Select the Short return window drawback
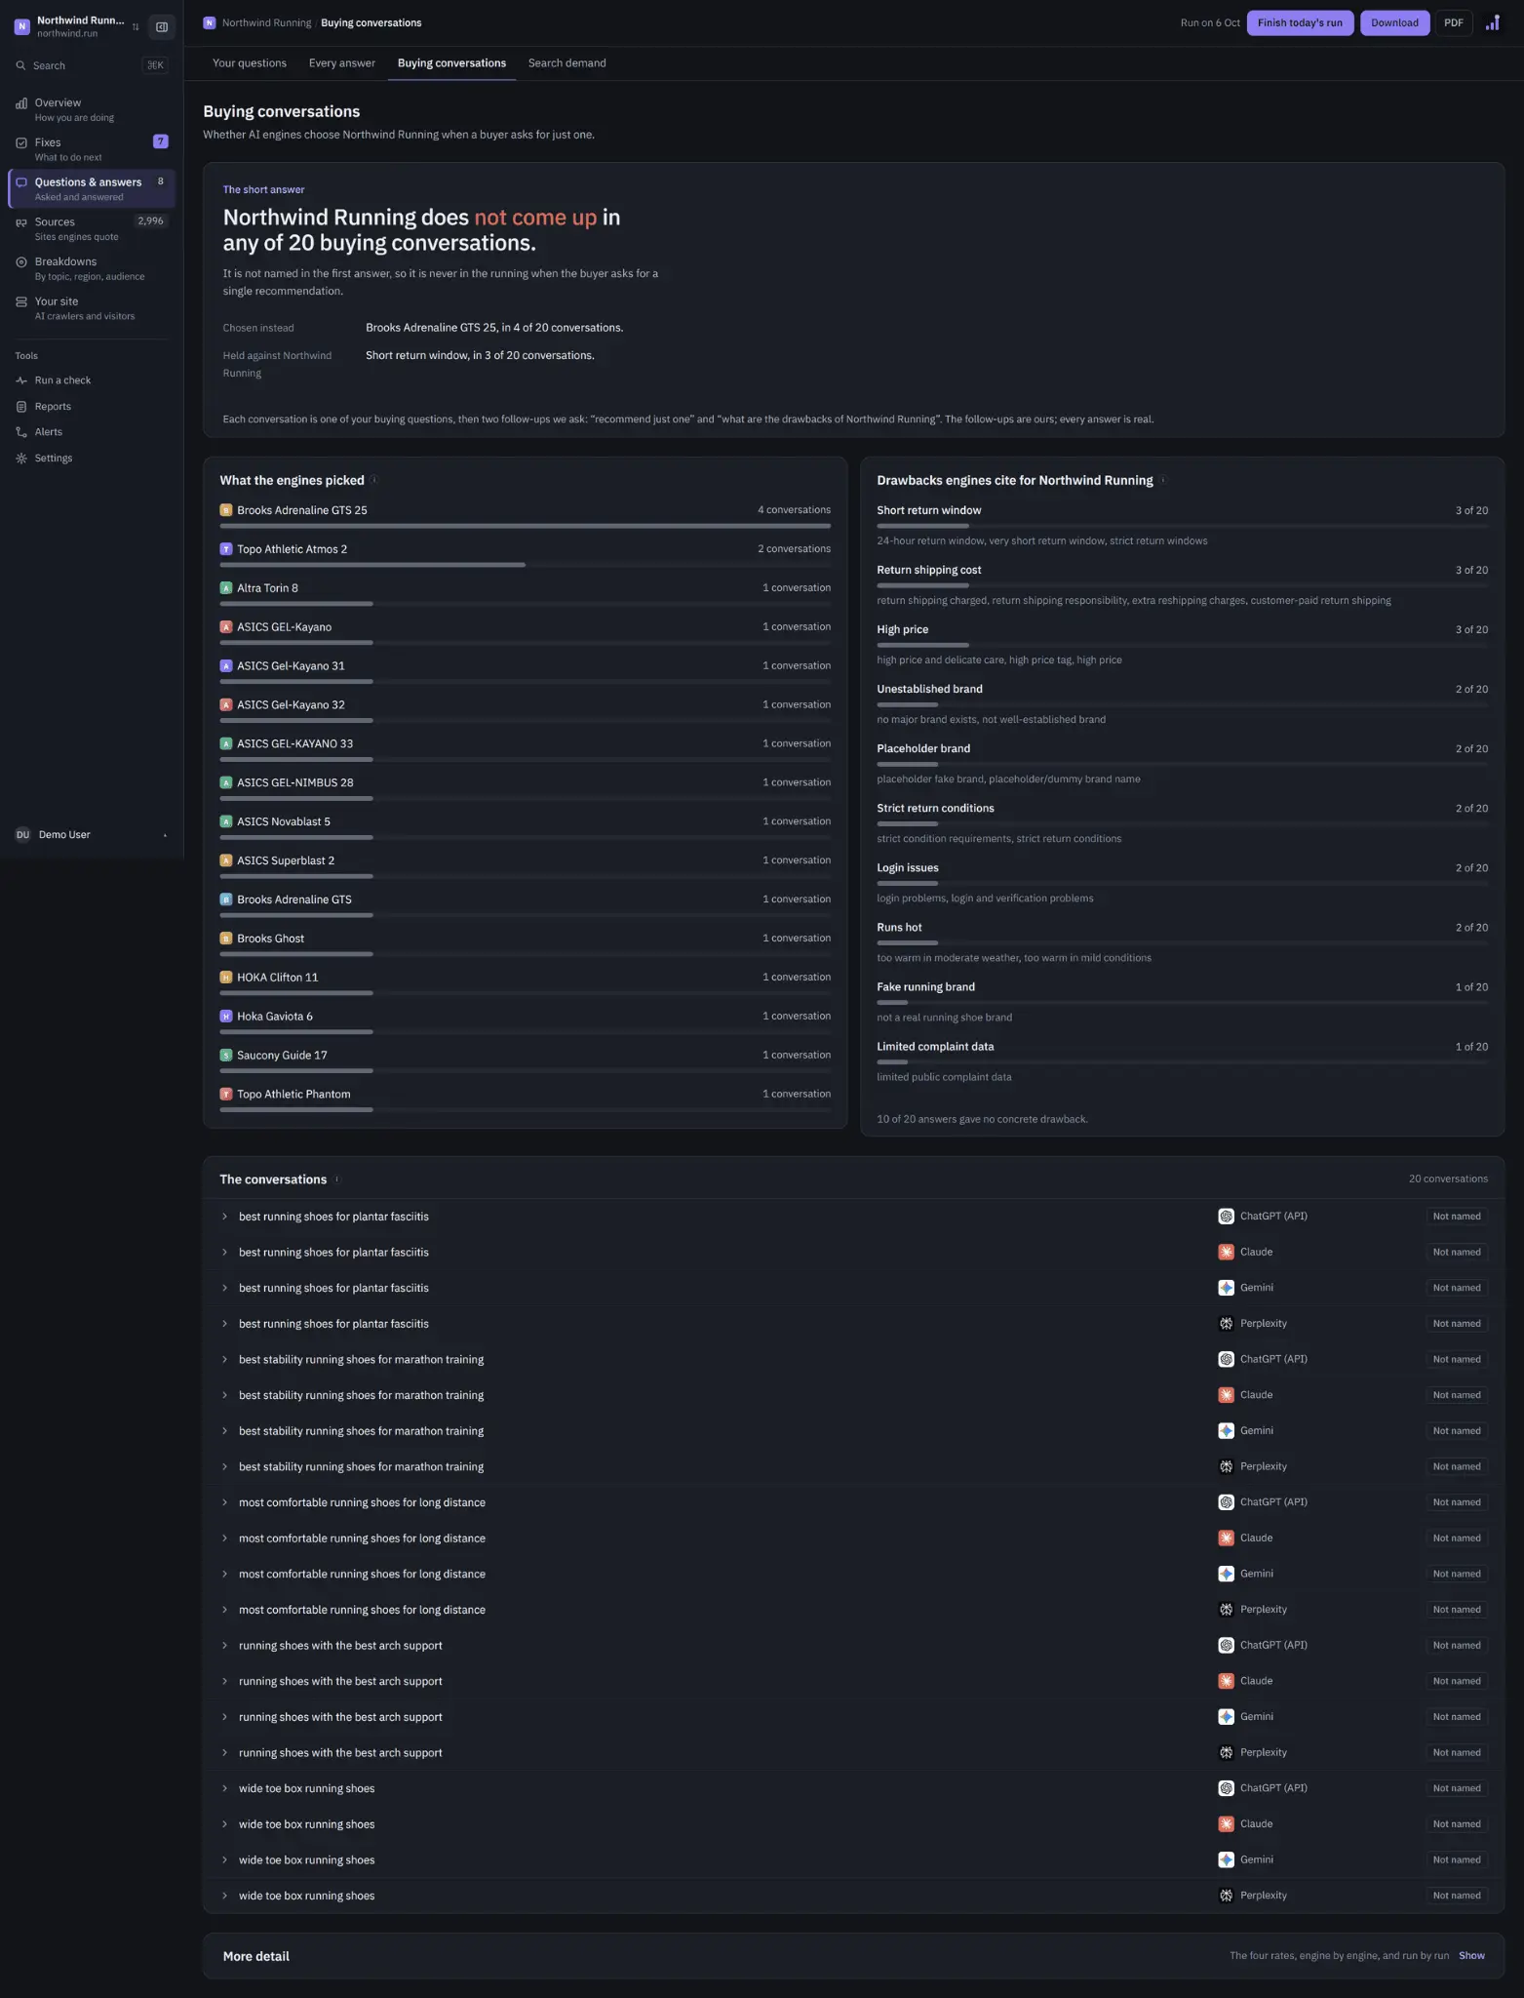This screenshot has width=1524, height=1998. [x=1183, y=525]
